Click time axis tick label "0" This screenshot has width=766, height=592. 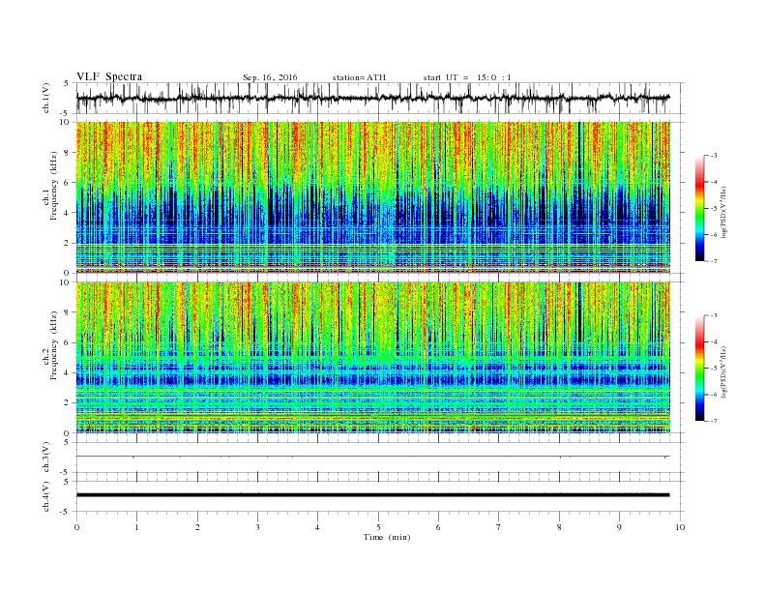(76, 527)
